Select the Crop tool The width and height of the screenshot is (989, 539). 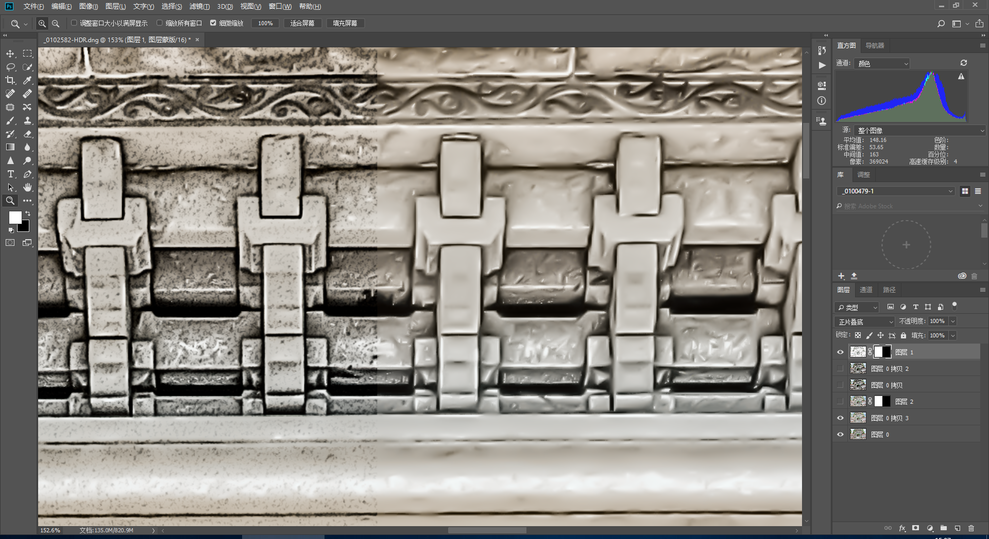10,80
